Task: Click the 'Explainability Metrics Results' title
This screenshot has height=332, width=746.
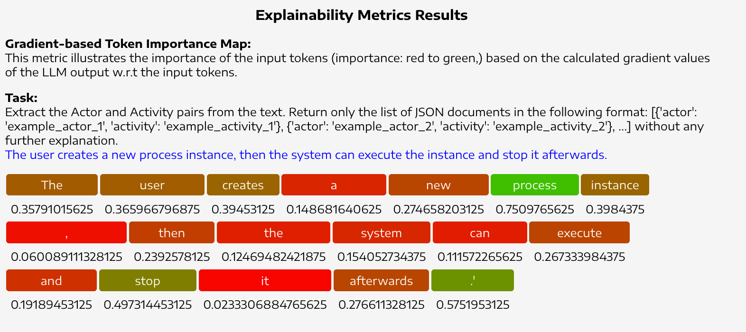Action: pyautogui.click(x=362, y=15)
